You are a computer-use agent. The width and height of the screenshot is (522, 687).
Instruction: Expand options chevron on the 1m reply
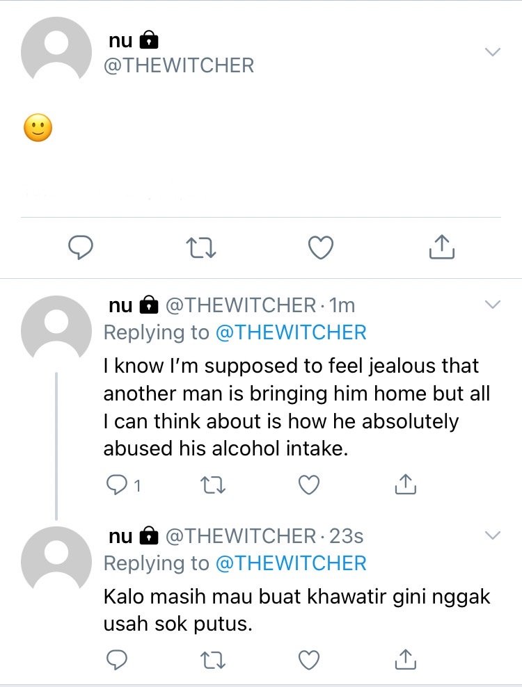pos(493,304)
